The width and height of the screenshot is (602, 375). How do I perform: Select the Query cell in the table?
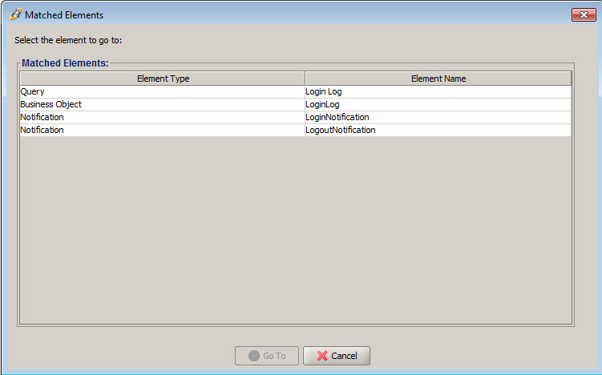163,91
